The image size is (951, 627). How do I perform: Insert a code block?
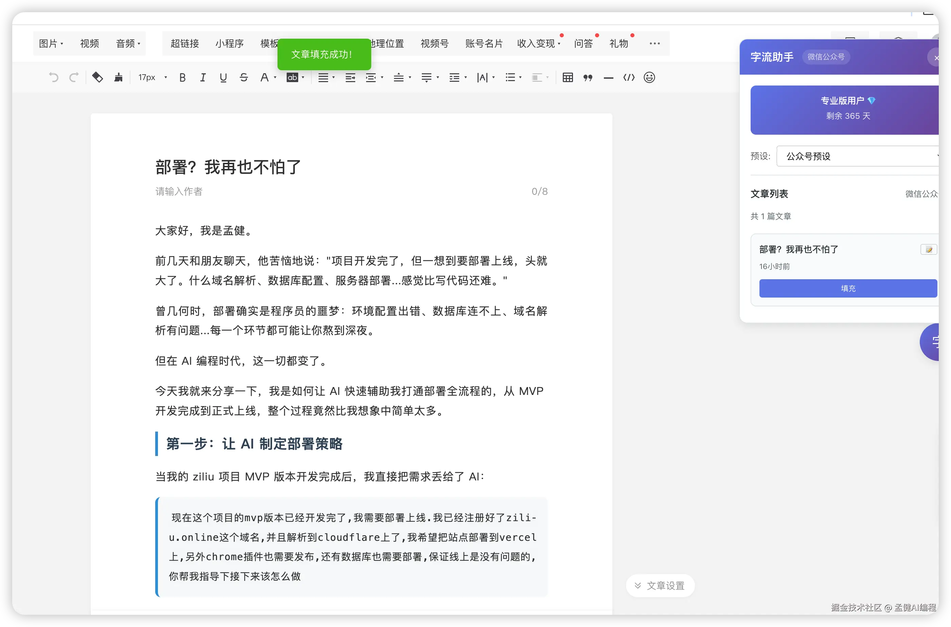629,78
